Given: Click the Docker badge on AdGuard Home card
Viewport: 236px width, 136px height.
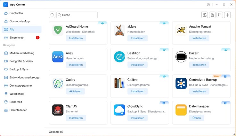Looking at the screenshot, I should 103,23.
